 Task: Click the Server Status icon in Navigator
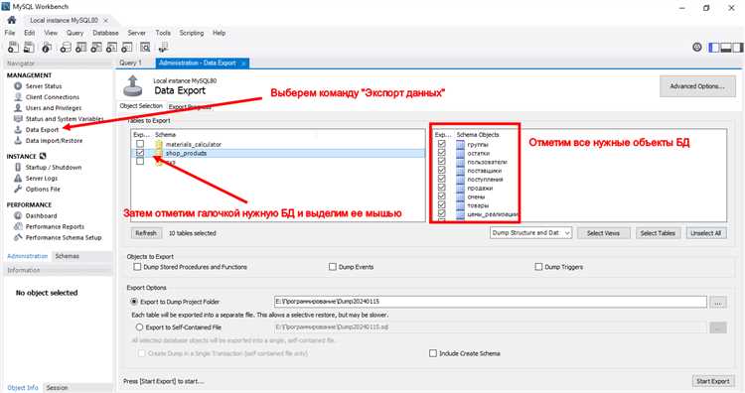pos(18,86)
